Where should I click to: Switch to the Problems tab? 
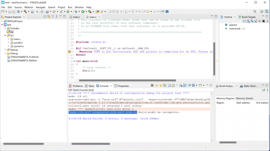point(76,86)
